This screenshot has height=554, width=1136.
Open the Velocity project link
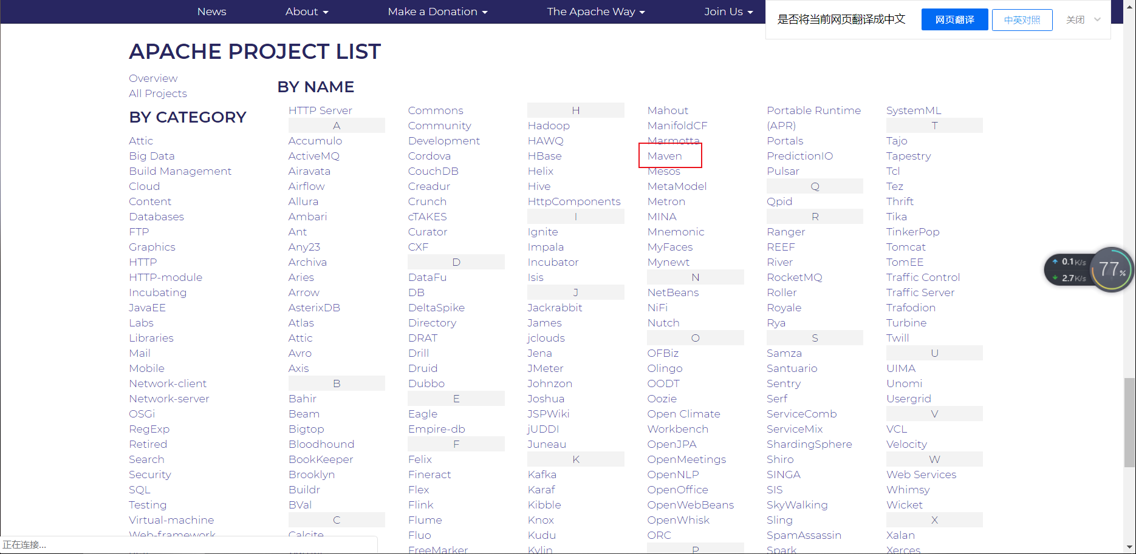click(906, 444)
